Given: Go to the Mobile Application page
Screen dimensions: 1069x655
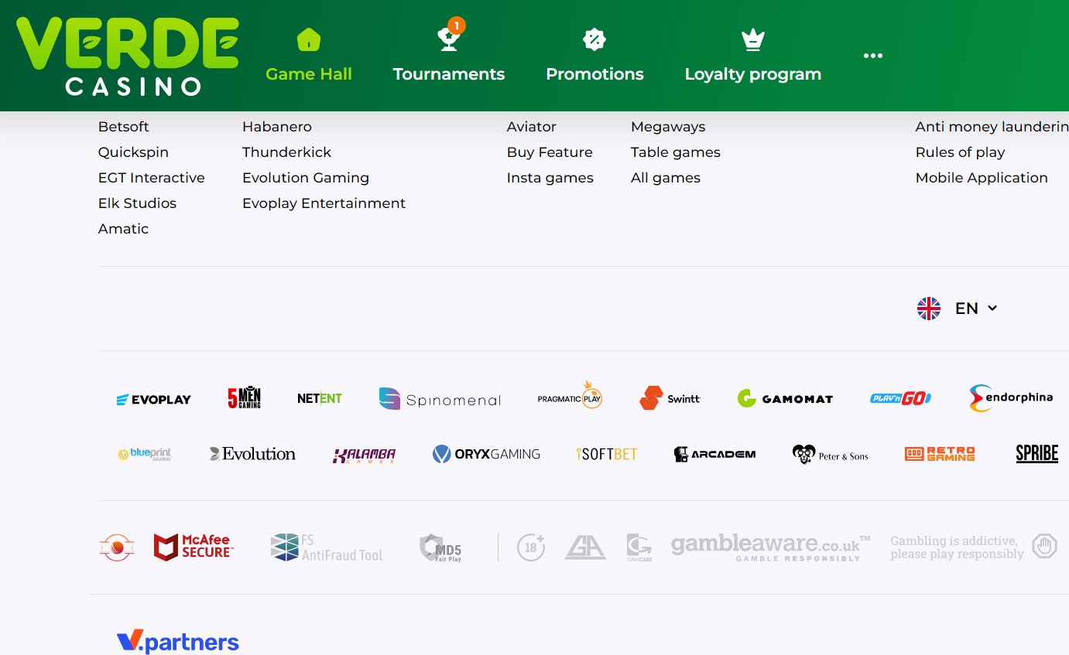Looking at the screenshot, I should click(x=981, y=178).
